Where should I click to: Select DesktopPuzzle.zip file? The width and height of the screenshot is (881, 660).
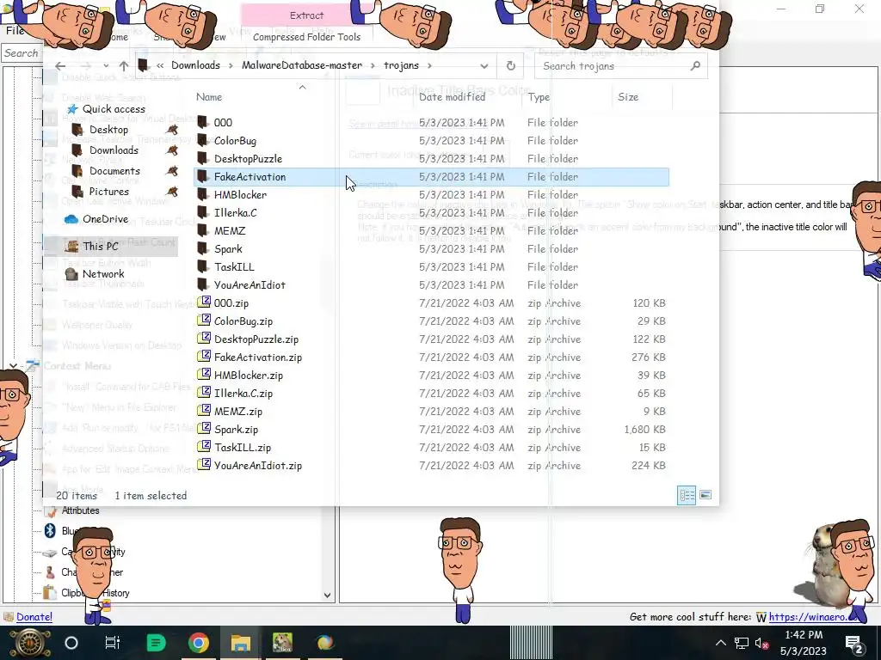[x=256, y=339]
